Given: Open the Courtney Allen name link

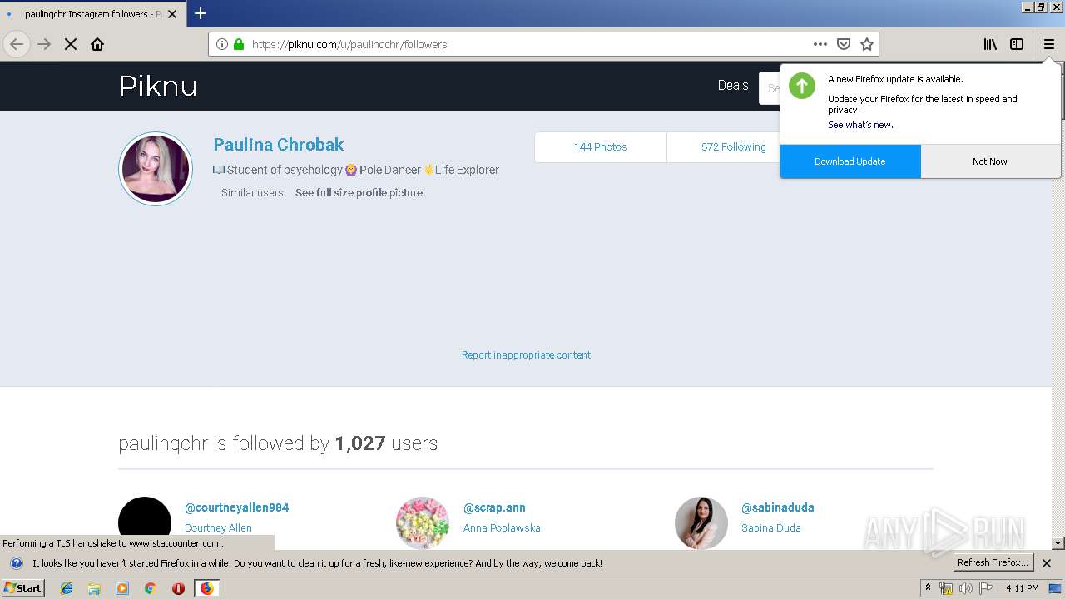Looking at the screenshot, I should (x=218, y=527).
